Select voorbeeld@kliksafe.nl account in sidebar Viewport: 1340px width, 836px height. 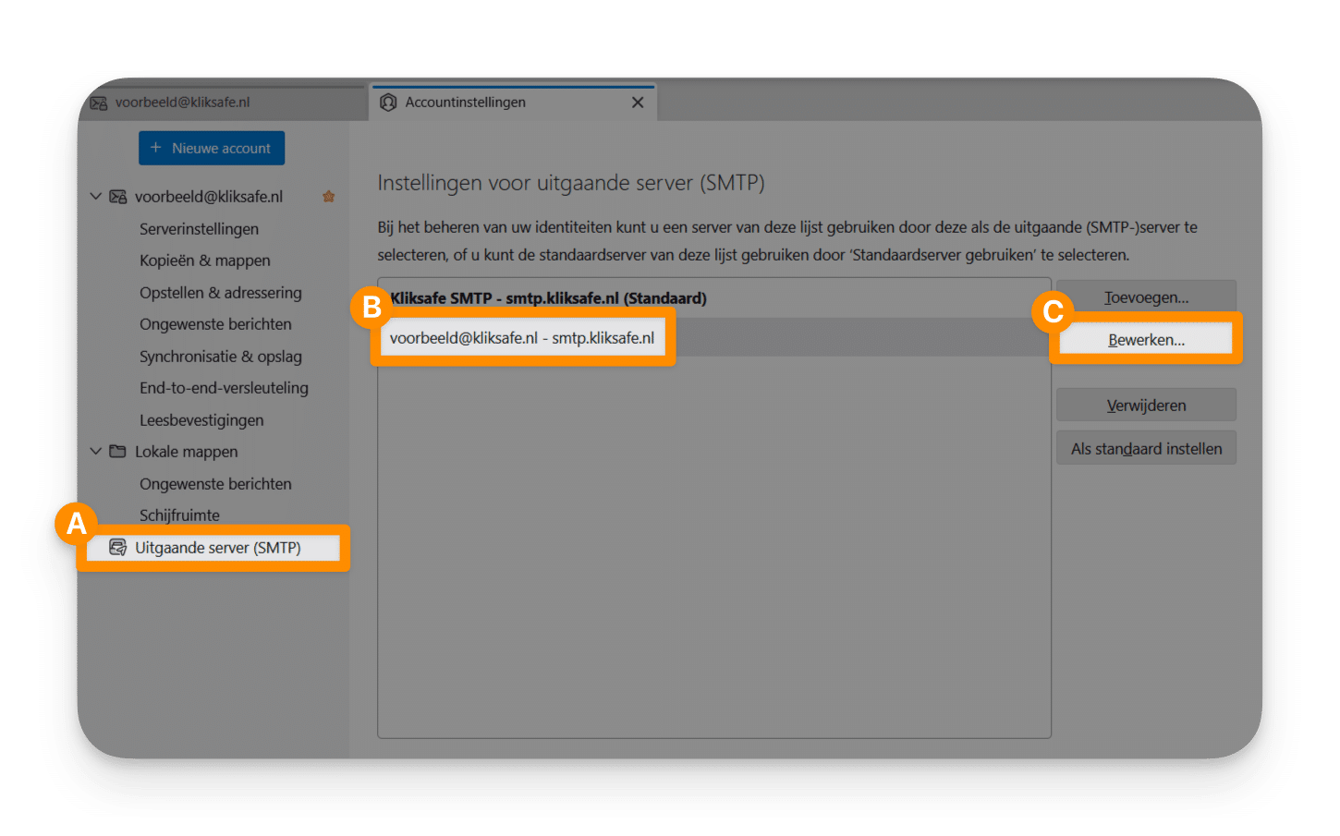click(209, 197)
